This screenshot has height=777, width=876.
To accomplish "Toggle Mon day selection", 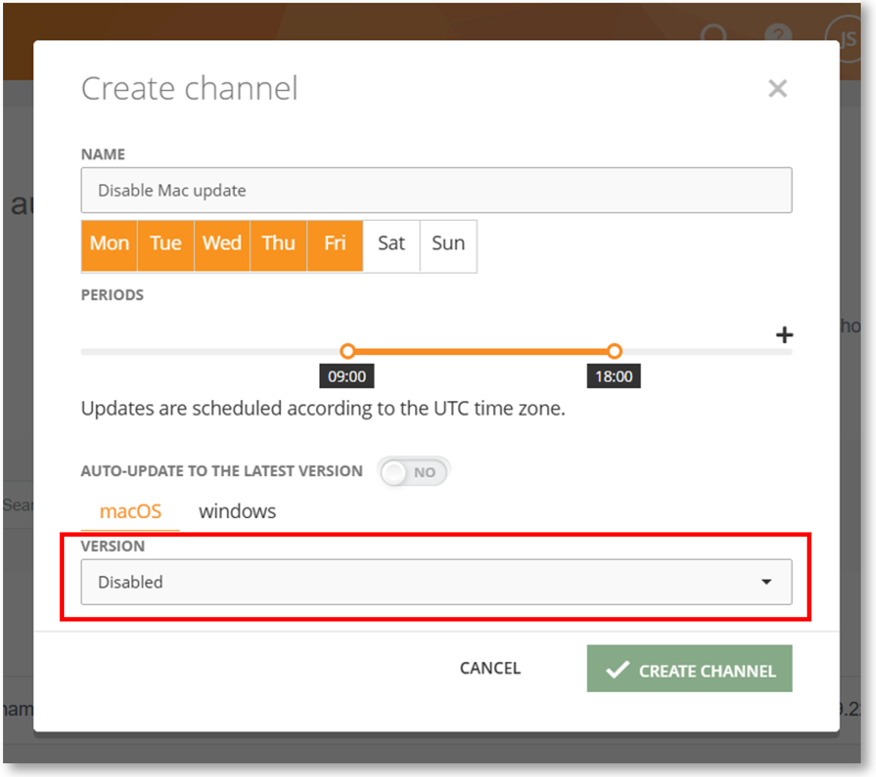I will pos(110,246).
